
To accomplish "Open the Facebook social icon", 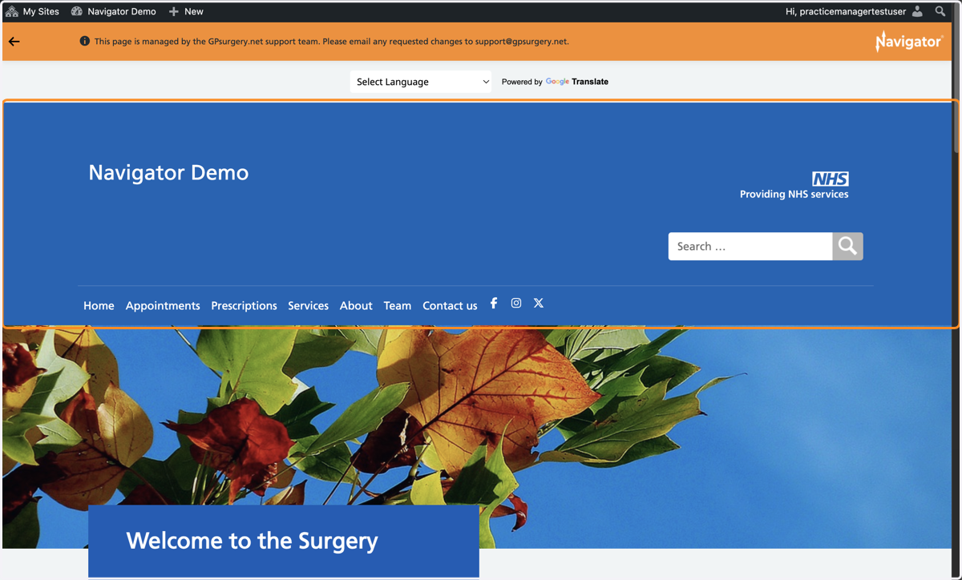I will pos(494,303).
